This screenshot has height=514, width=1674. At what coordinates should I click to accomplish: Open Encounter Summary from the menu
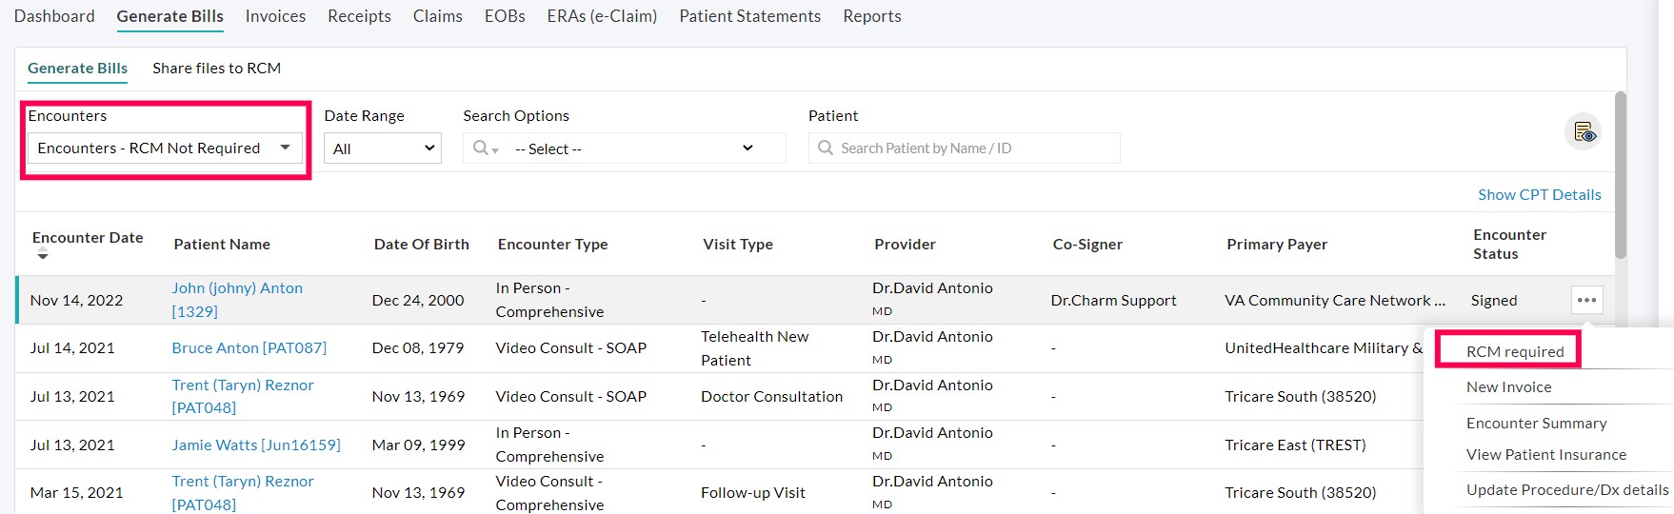click(x=1537, y=423)
